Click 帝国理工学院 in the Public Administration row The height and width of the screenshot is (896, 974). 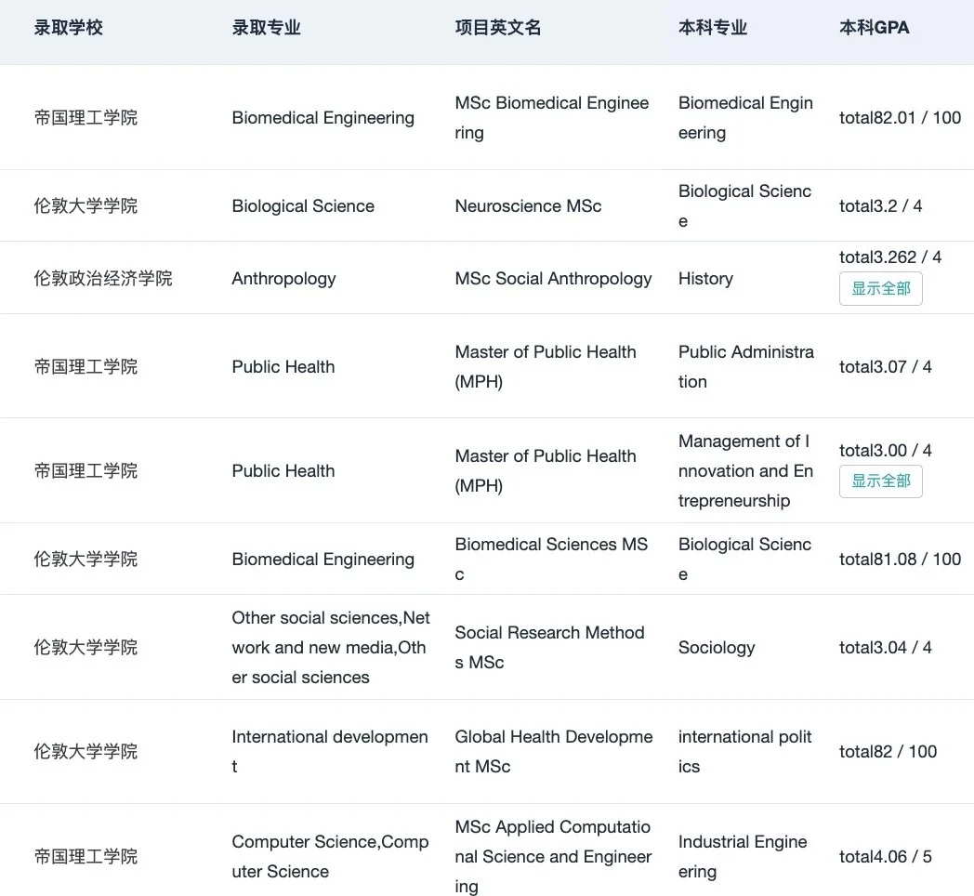coord(86,366)
